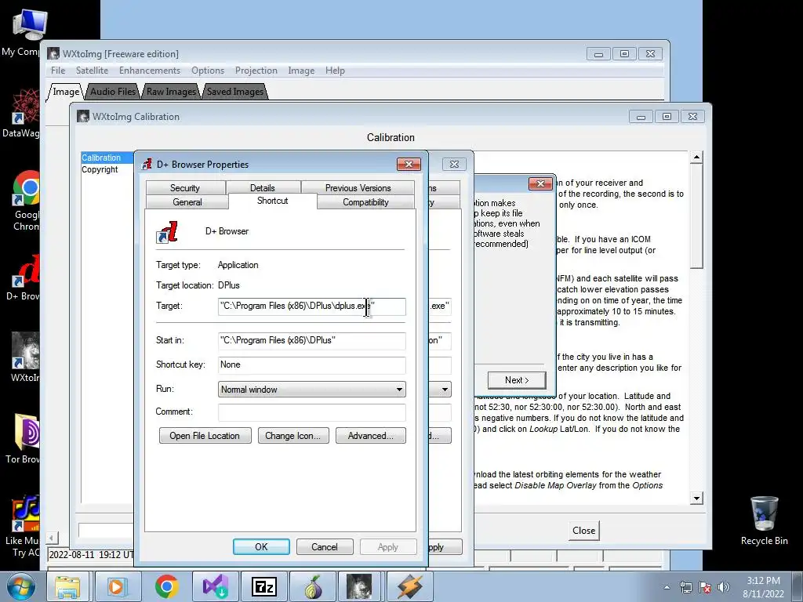Click the D+ Browser icon in Properties dialog

167,232
